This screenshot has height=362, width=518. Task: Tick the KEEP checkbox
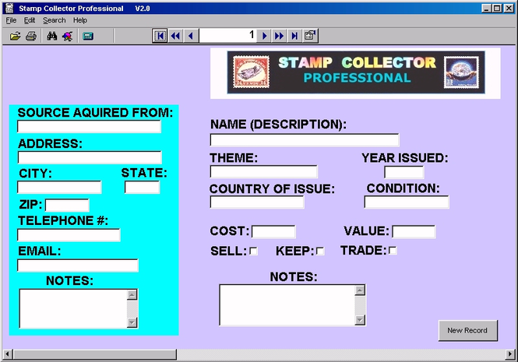coord(320,251)
